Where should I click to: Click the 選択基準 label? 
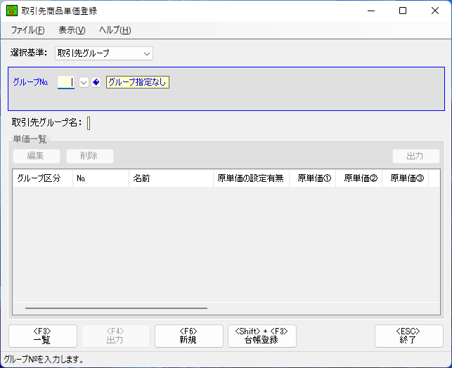click(29, 53)
